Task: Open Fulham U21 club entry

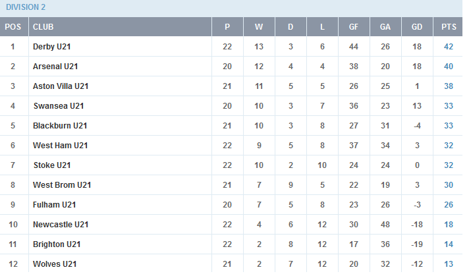Action: coord(55,205)
